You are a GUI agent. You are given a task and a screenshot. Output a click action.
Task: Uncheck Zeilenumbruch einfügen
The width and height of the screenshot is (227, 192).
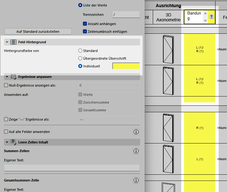click(85, 32)
